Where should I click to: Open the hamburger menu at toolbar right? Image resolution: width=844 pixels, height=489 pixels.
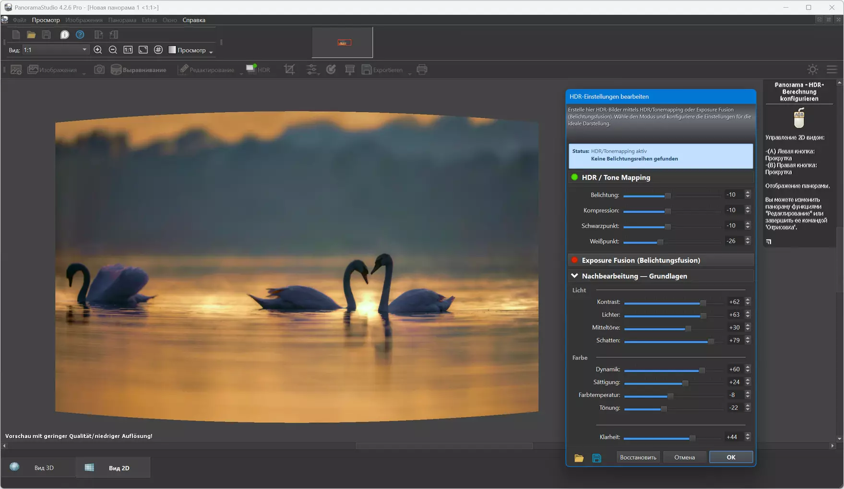(832, 70)
